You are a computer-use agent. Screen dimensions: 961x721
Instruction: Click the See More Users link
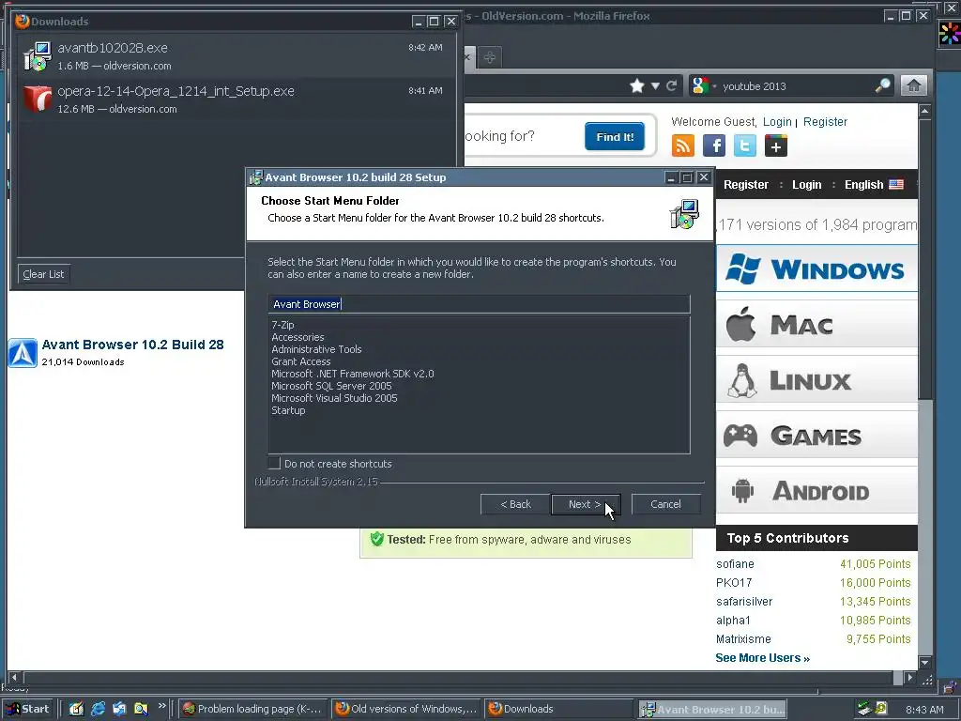(762, 658)
